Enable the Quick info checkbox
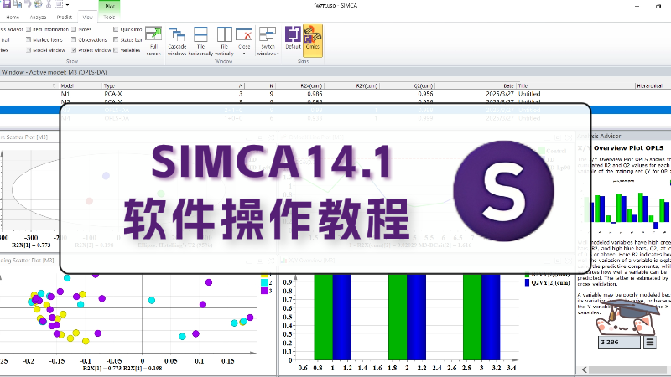 116,29
